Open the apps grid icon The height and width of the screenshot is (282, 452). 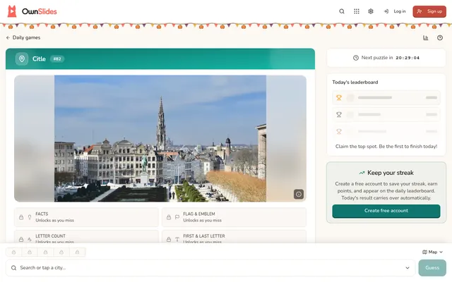[x=357, y=11]
